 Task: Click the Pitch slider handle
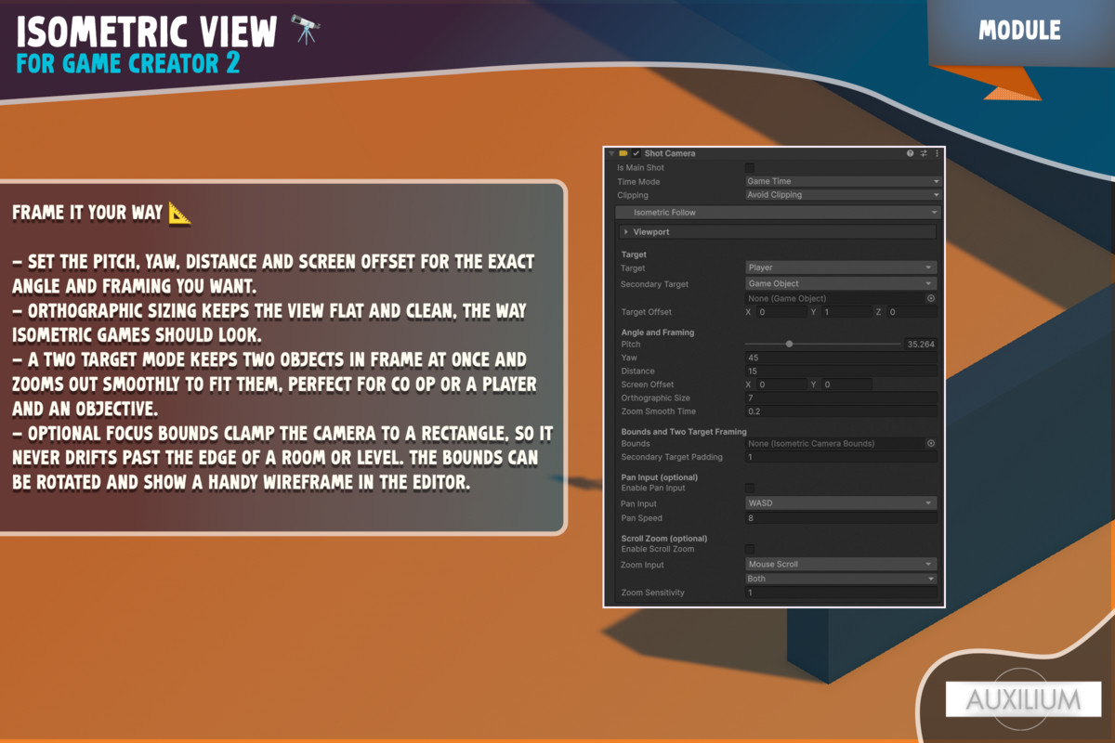[x=789, y=344]
